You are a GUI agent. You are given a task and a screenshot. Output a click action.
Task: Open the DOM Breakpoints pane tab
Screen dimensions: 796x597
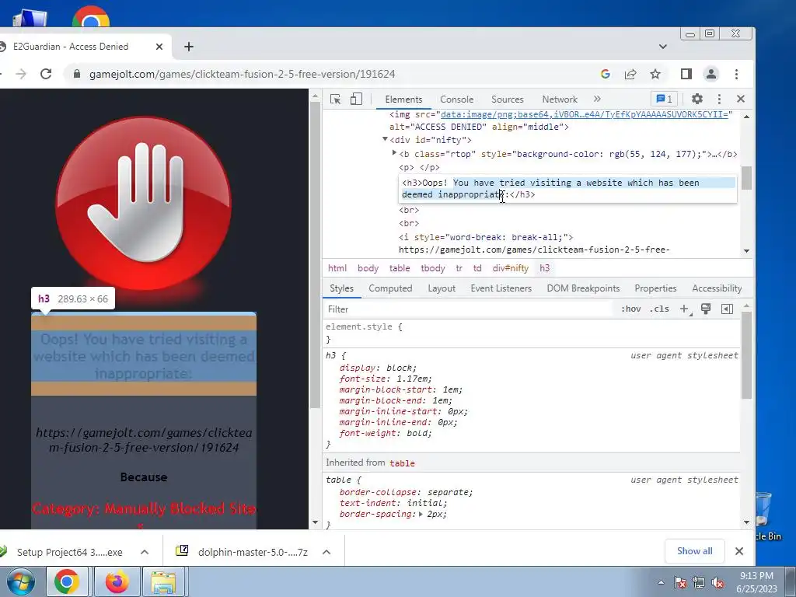pos(583,288)
